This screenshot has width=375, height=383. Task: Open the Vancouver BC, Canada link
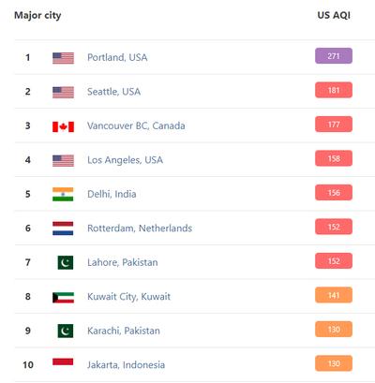pos(136,125)
